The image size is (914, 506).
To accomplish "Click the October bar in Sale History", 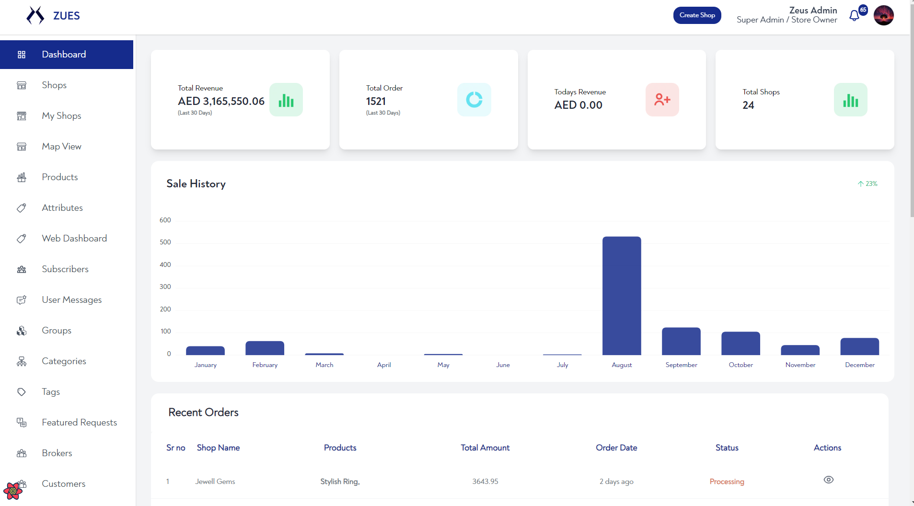I will point(740,343).
